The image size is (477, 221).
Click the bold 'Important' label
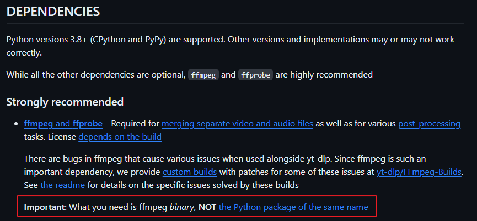pyautogui.click(x=44, y=208)
